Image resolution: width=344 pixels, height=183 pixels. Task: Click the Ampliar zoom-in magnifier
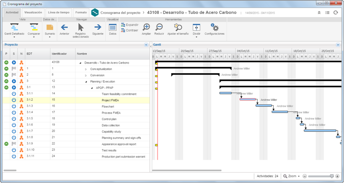[x=146, y=27]
